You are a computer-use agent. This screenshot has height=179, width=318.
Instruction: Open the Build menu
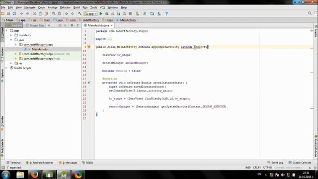pos(77,7)
